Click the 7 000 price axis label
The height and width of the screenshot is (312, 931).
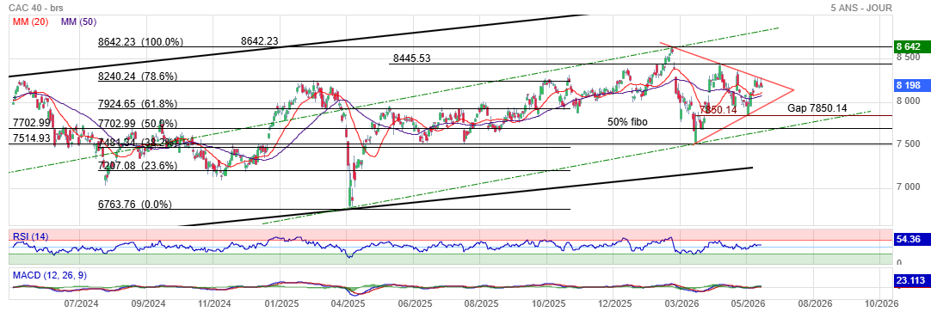coord(908,187)
